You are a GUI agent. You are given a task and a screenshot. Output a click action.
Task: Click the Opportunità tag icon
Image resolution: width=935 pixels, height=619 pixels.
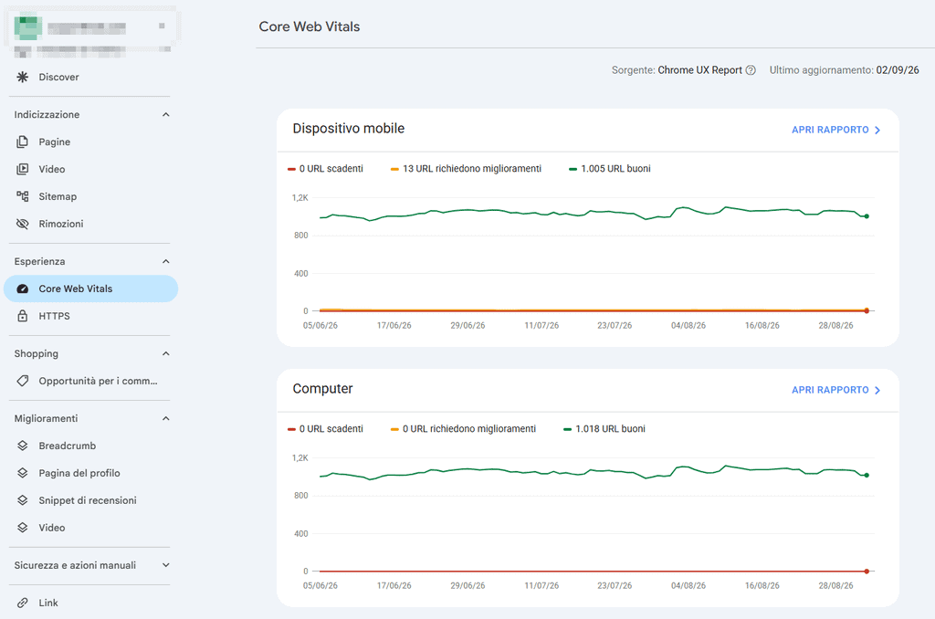(23, 381)
